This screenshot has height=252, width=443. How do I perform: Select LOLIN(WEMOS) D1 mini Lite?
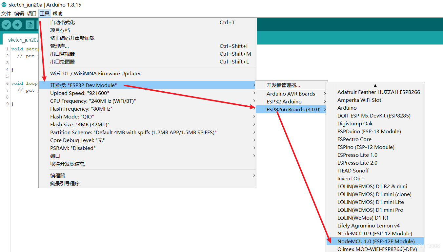(375, 202)
